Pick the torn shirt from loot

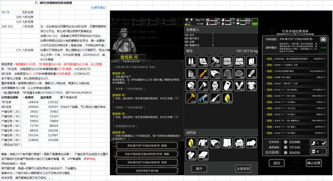[203, 142]
